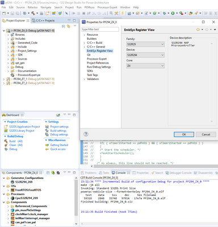Collapse the Generator_Configurations node

click(x=4, y=178)
